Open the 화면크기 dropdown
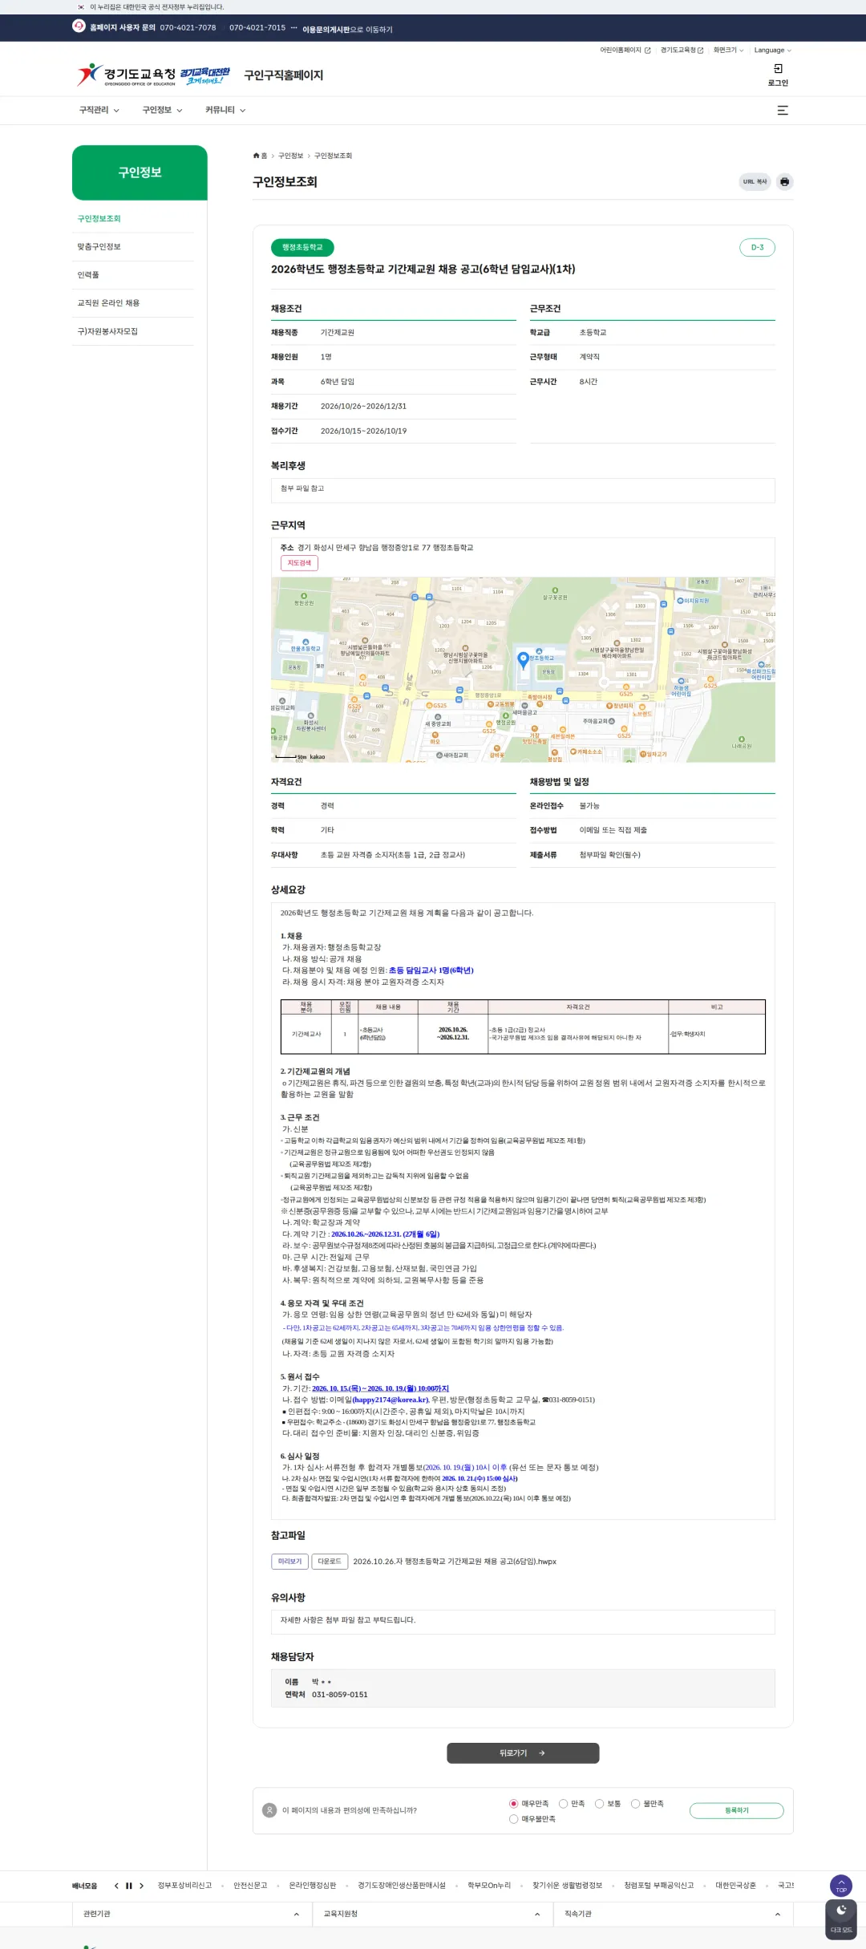The image size is (866, 1949). click(x=728, y=51)
